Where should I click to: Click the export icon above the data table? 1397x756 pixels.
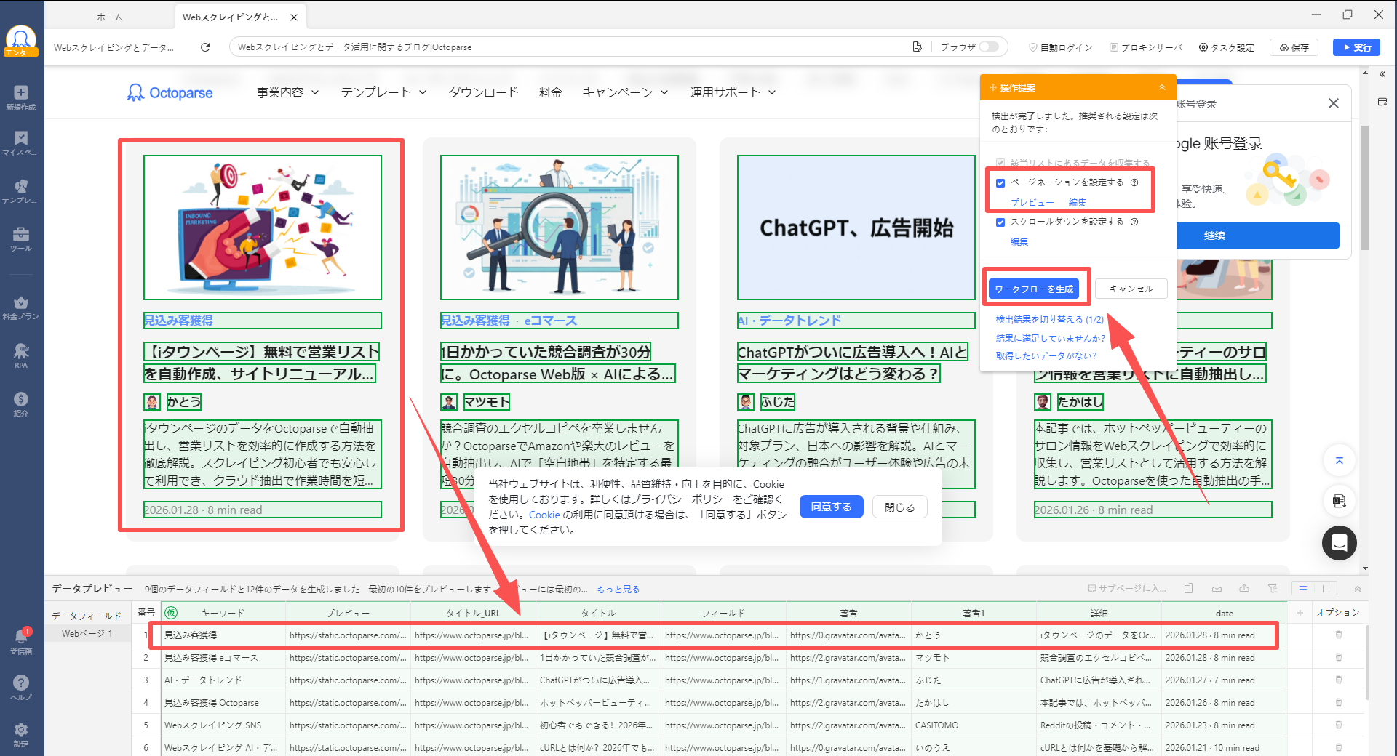click(x=1244, y=589)
